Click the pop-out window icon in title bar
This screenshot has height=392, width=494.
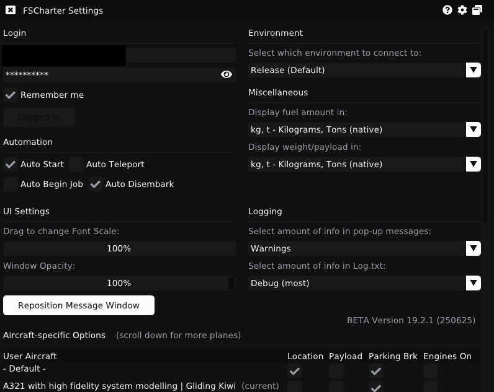[x=477, y=10]
